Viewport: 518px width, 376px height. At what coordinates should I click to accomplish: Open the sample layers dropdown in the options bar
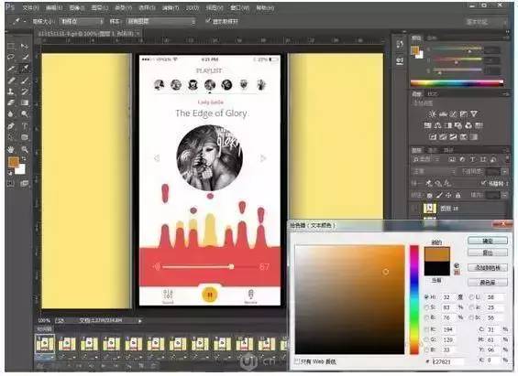160,21
